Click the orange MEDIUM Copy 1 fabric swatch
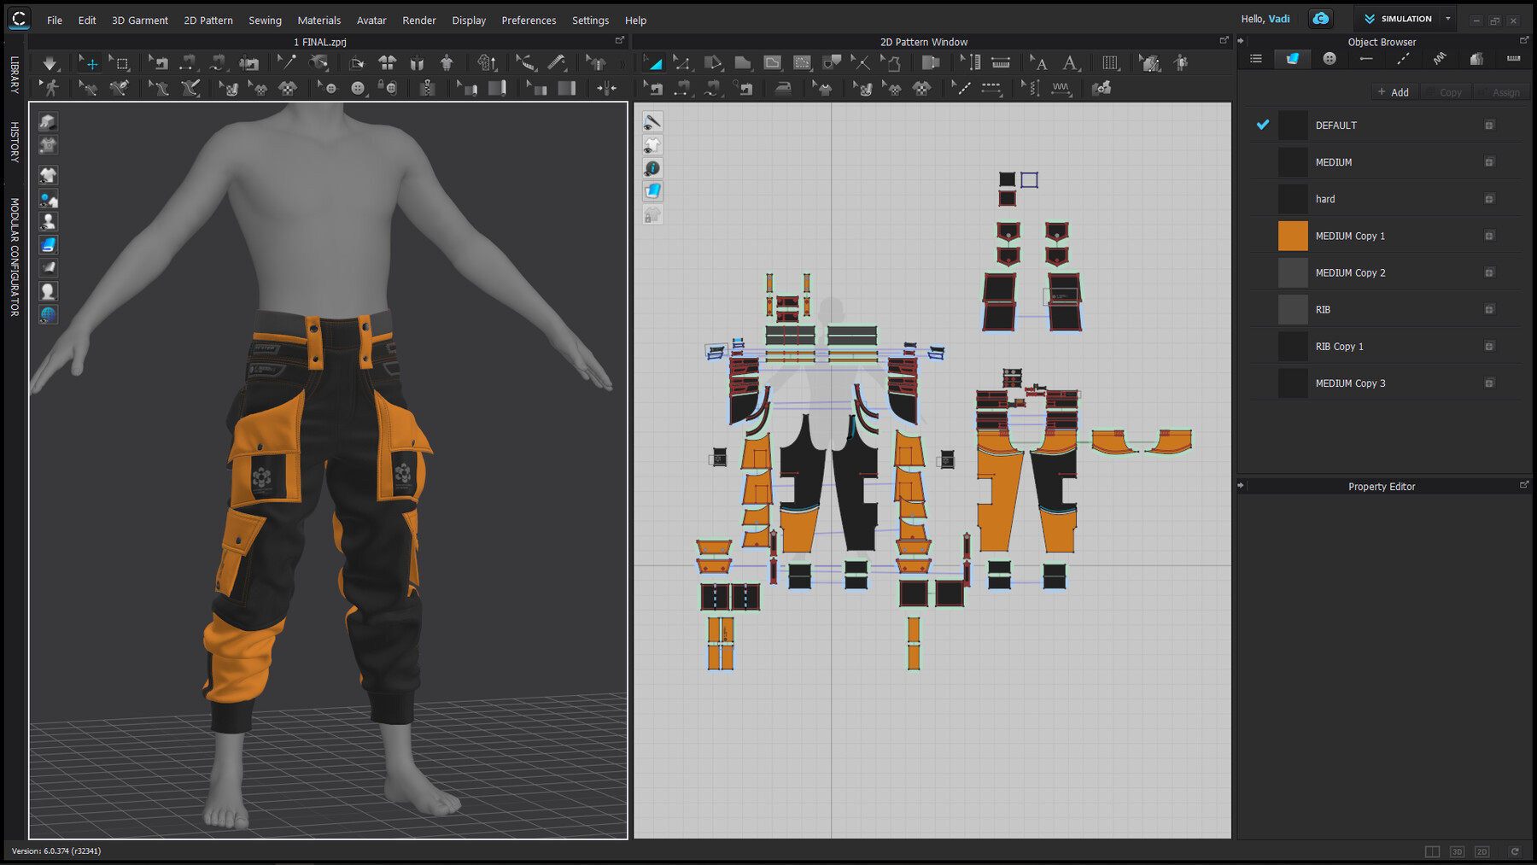1537x865 pixels. pos(1292,236)
